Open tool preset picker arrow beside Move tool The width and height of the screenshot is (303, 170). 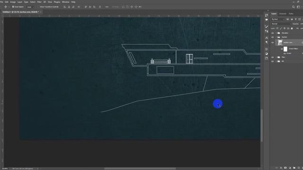(x=9, y=7)
